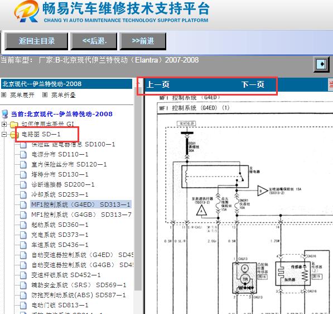Open MF1控制系统(G4GB) SD313-7

[81, 215]
